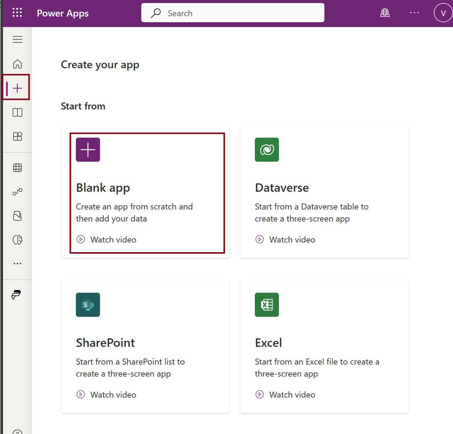
Task: Open the AI hub brain icon
Action: [x=17, y=239]
